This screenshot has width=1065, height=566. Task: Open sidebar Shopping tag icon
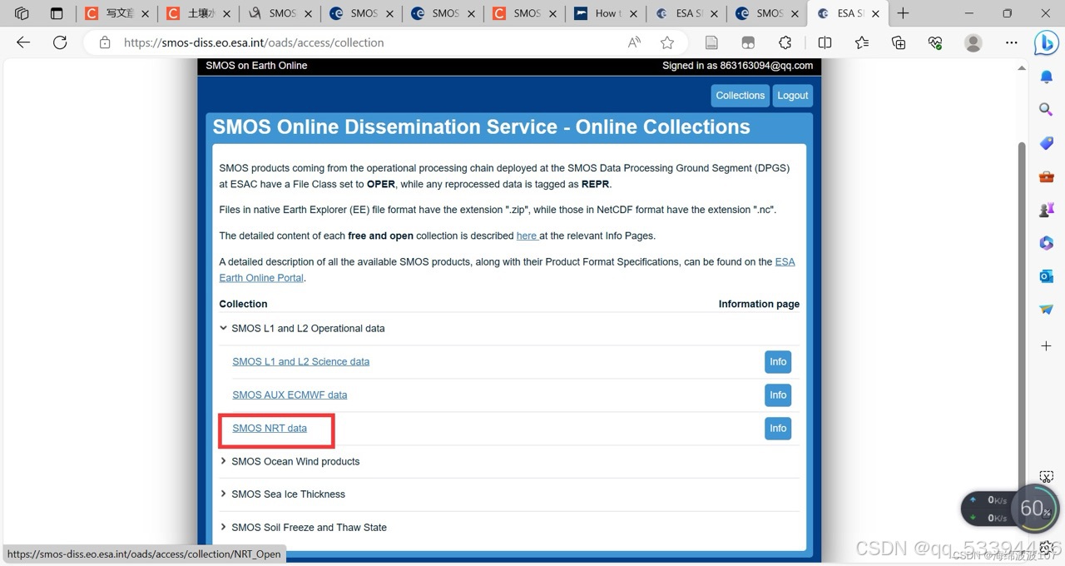point(1047,143)
